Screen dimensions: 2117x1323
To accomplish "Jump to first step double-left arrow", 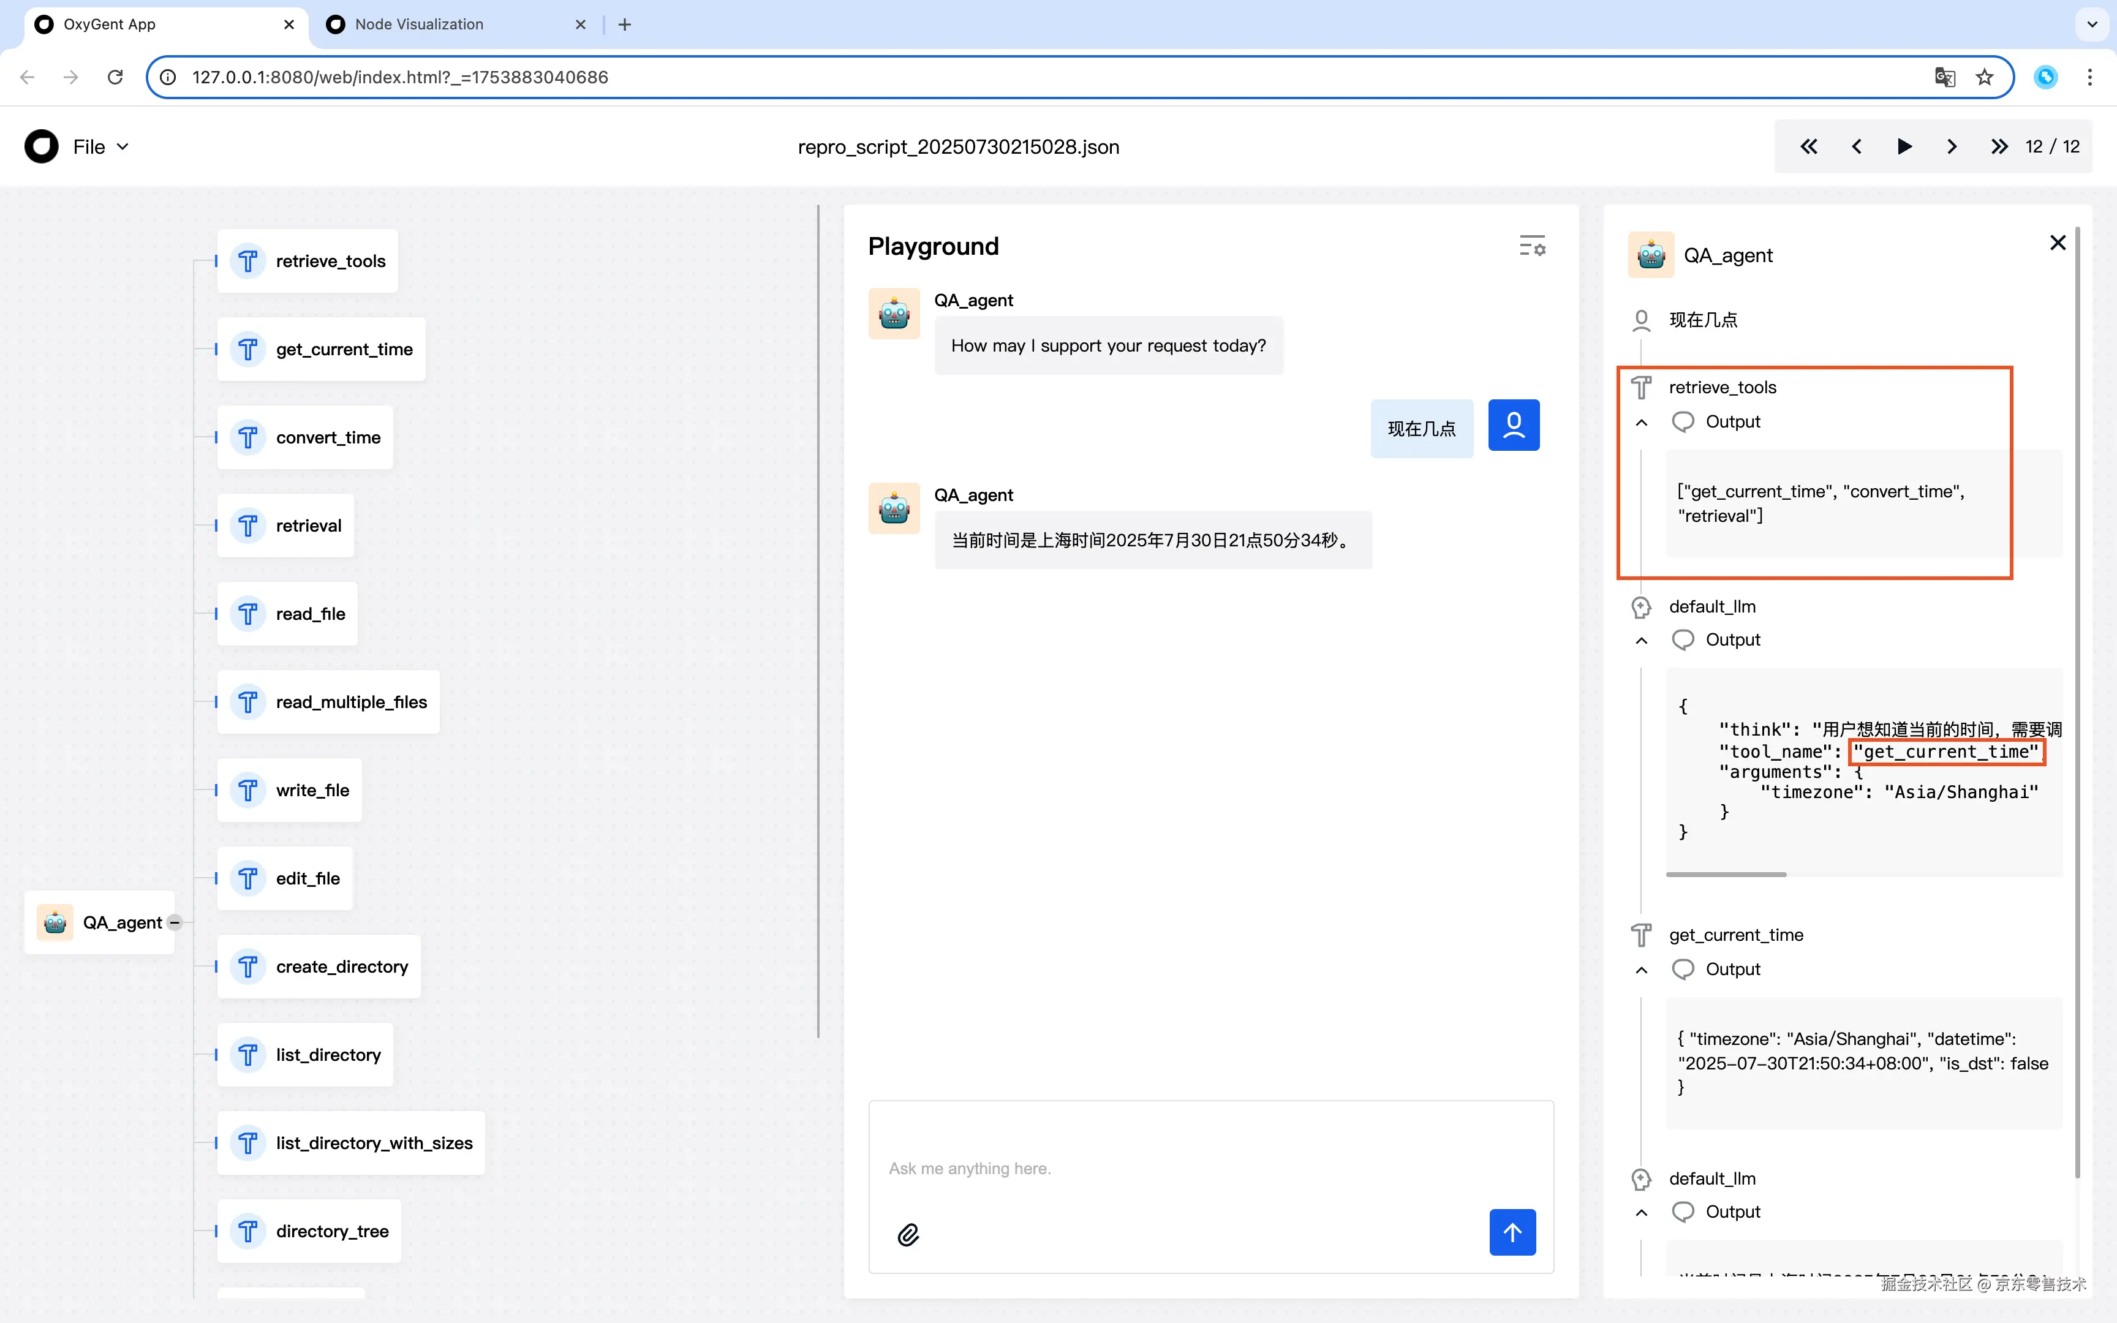I will click(1808, 147).
